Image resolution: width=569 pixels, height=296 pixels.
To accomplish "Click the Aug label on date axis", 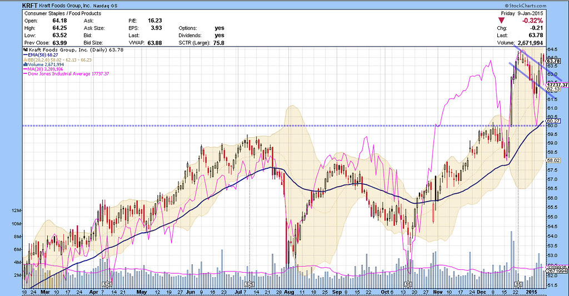I will coord(289,292).
